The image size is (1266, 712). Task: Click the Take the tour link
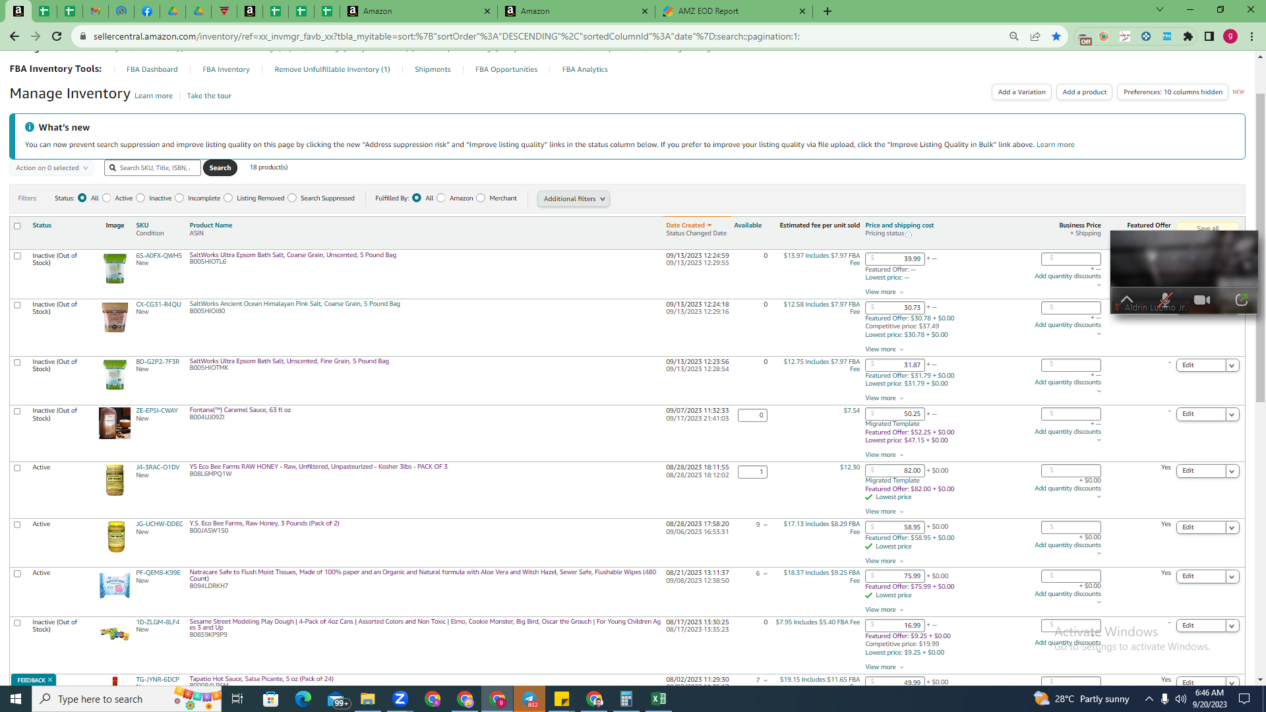tap(209, 96)
